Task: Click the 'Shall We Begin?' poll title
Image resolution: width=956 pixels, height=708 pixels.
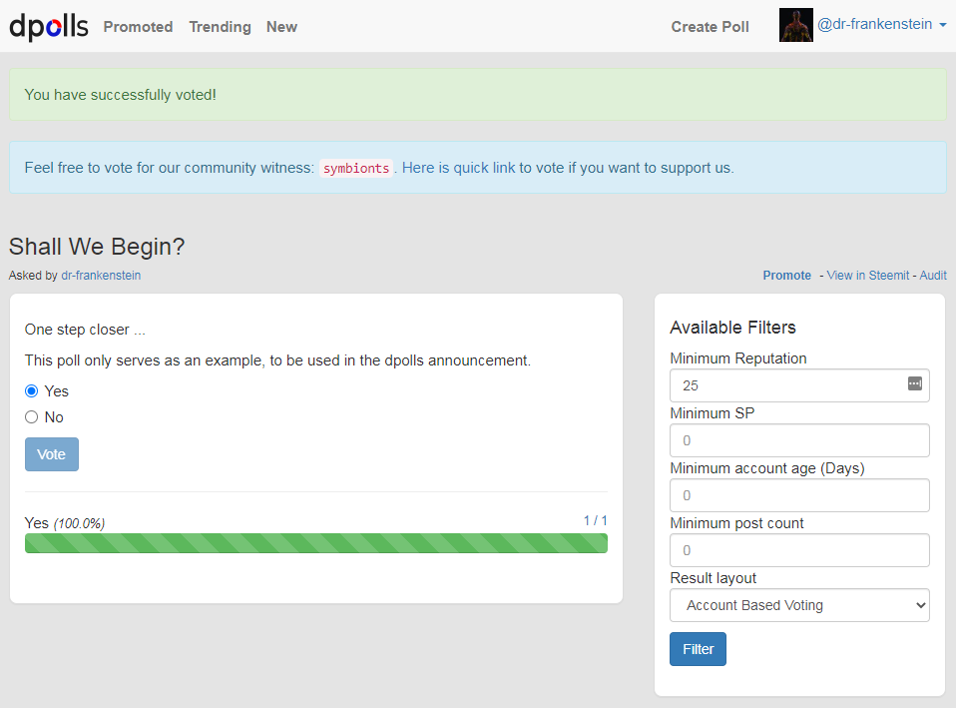Action: point(97,247)
